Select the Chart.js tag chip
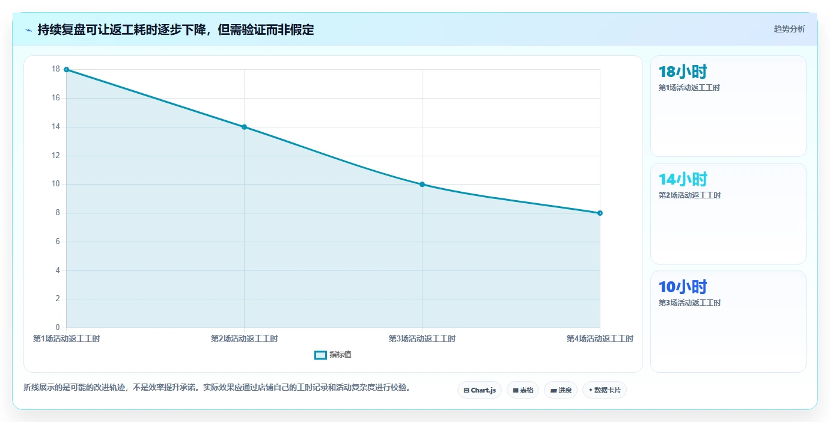Image resolution: width=830 pixels, height=422 pixels. click(x=480, y=390)
